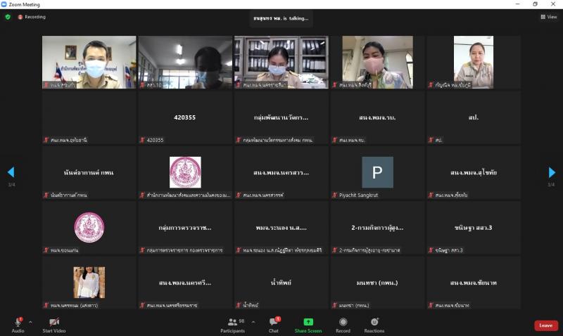Select the กลุ่มพัฒนานวัตกร... participant tile
This screenshot has height=336, width=563.
click(x=281, y=117)
